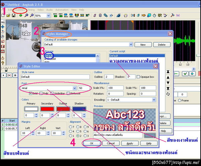Screen dimensions: 201x166
Task: Toggle the Strikeout checkbox
Action: (68, 93)
